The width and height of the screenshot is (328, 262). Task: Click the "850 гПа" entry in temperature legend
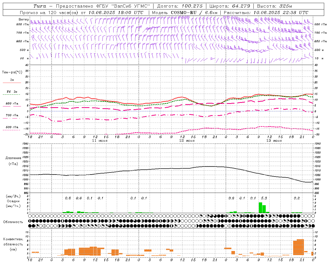point(12,104)
